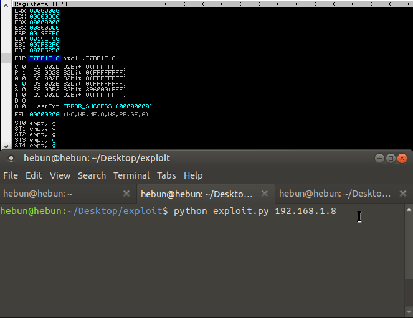Toggle the T trap flag value

coord(24,95)
